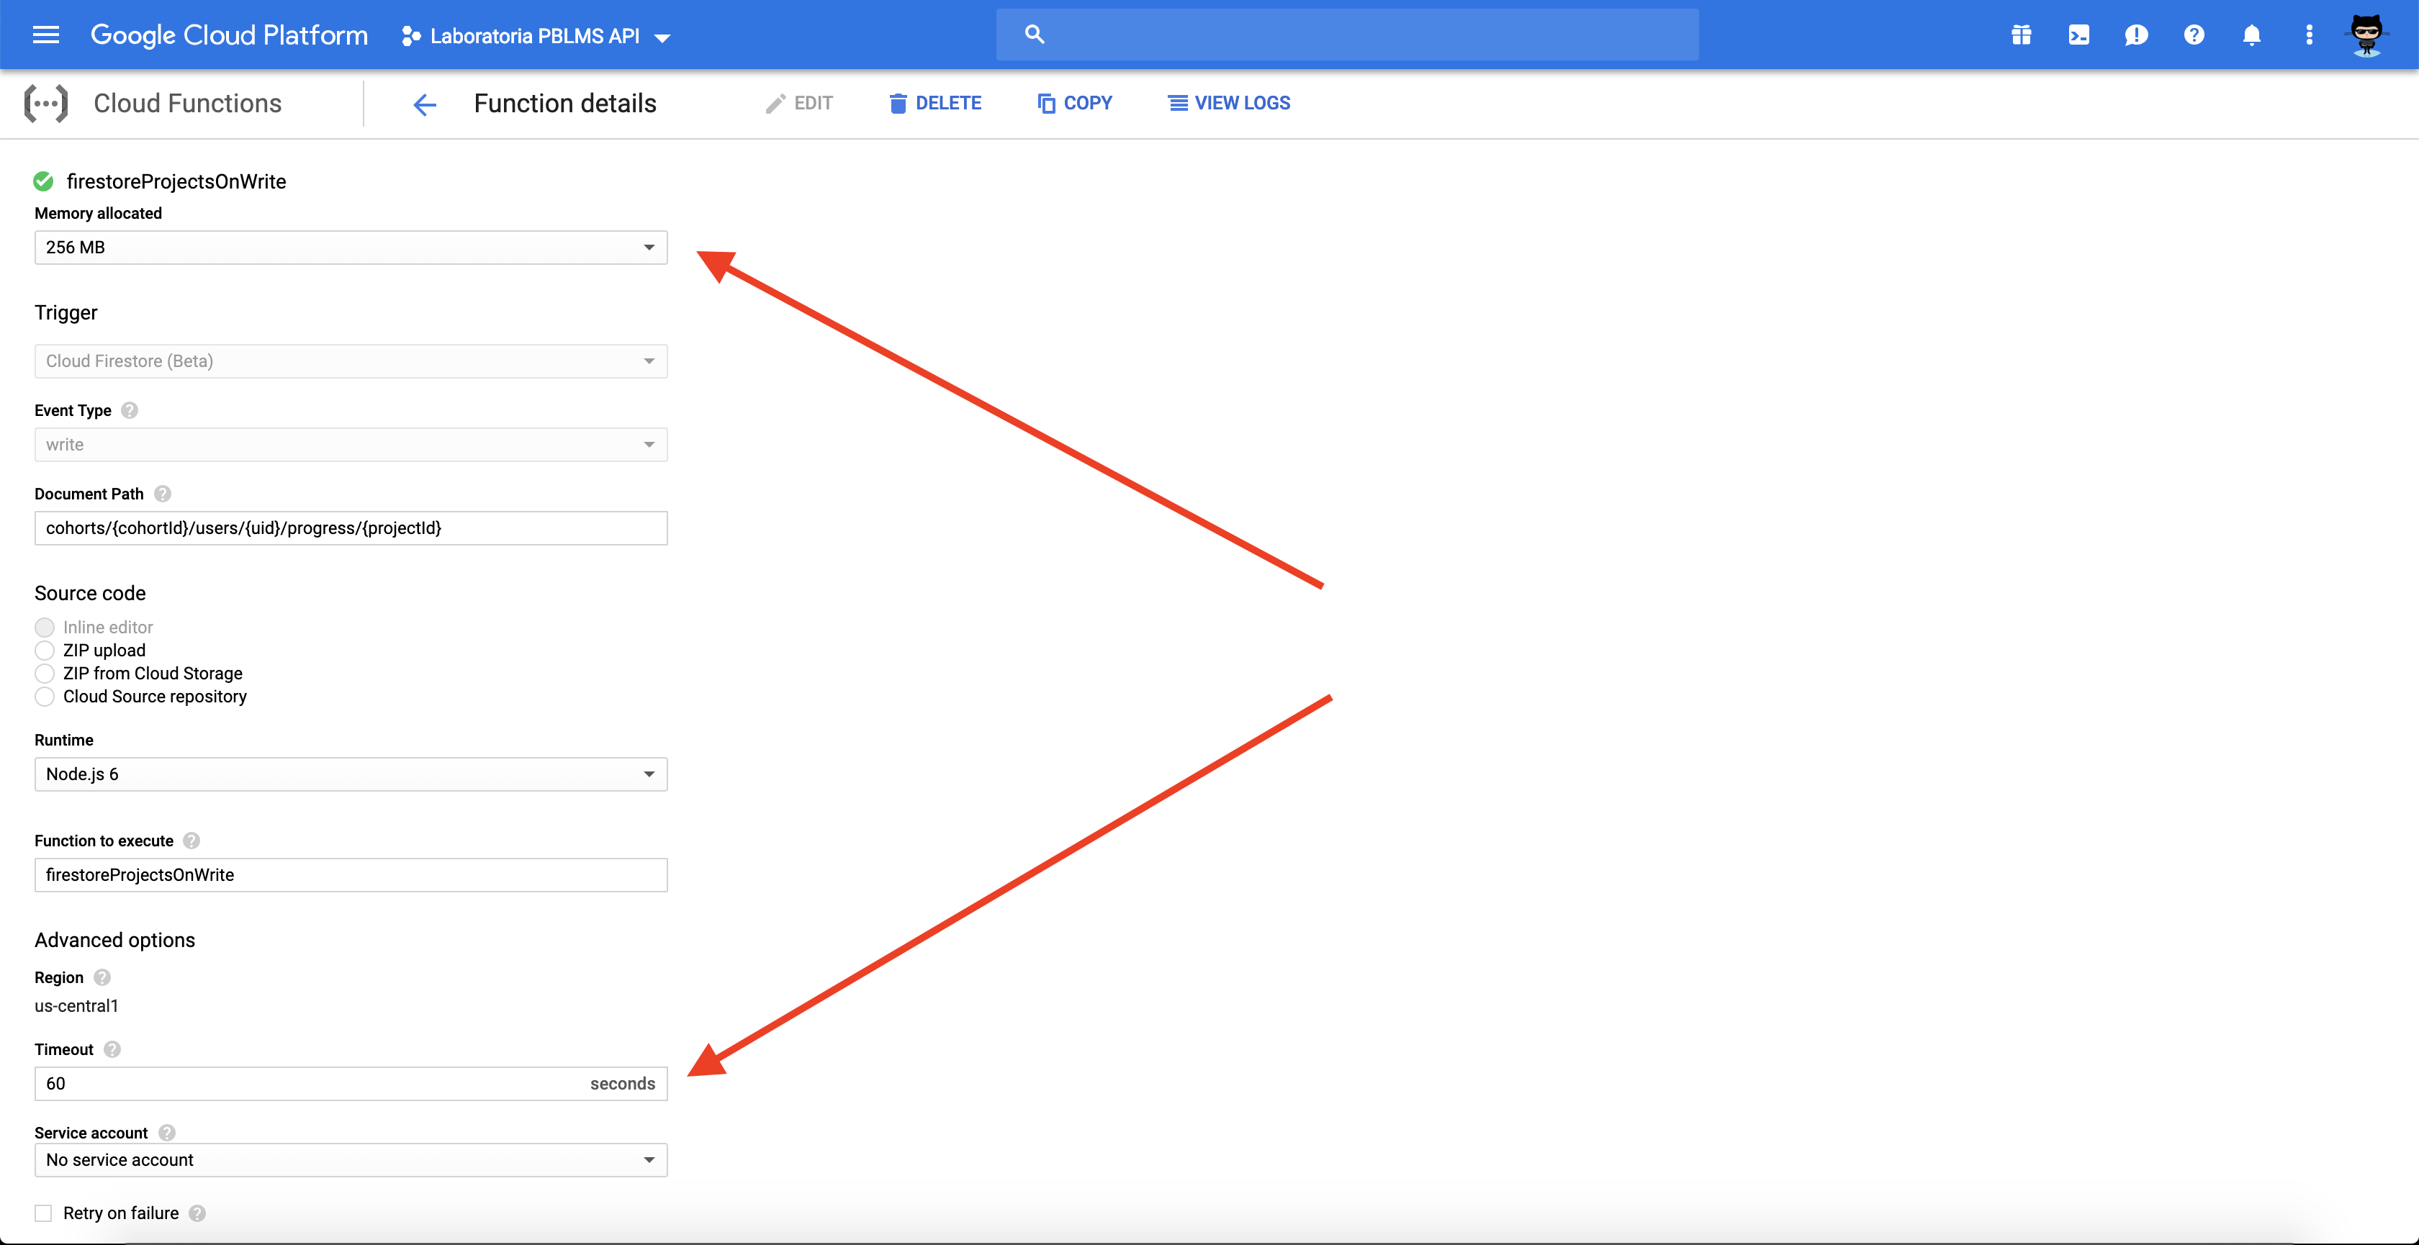Enable the Retry on failure checkbox
2419x1245 pixels.
(x=43, y=1213)
